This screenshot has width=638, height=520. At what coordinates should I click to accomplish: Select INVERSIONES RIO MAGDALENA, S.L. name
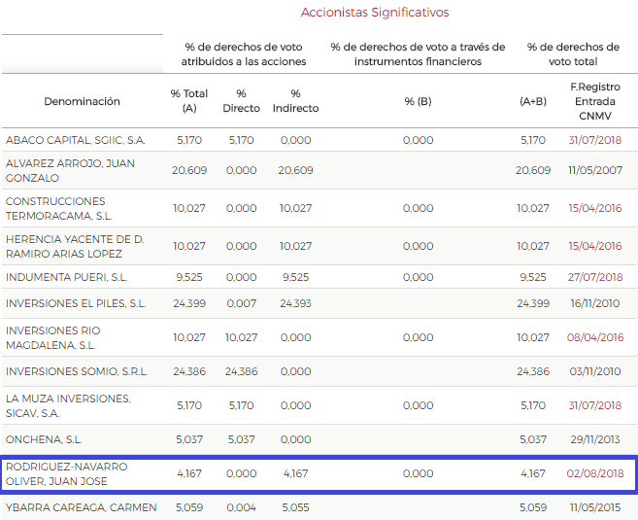tap(52, 338)
